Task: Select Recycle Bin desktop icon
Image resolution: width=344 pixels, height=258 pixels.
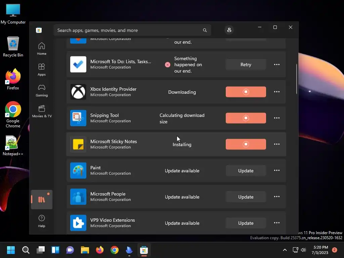Action: (x=13, y=47)
